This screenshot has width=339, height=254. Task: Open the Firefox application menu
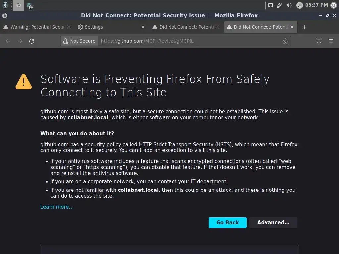(x=331, y=41)
